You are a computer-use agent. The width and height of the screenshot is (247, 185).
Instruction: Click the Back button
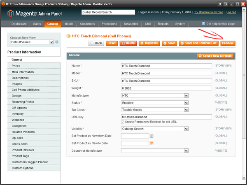point(96,43)
